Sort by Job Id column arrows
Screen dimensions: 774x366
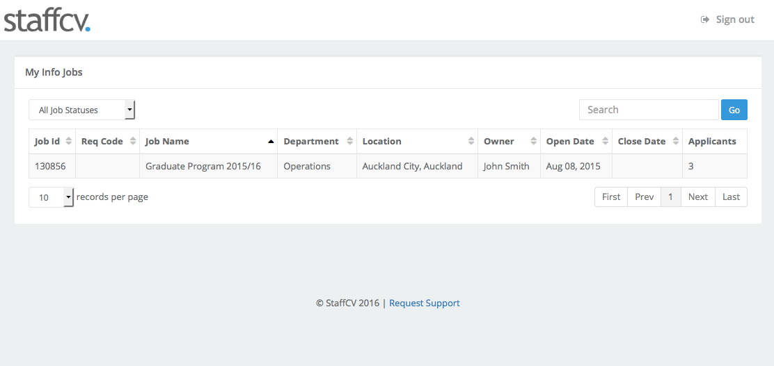pos(69,142)
